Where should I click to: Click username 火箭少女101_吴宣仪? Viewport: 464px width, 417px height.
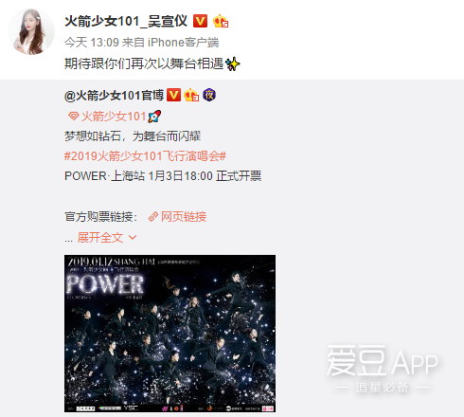[x=126, y=22]
